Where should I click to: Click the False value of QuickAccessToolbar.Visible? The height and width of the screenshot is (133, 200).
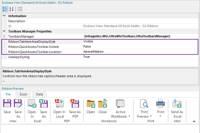click(x=87, y=46)
